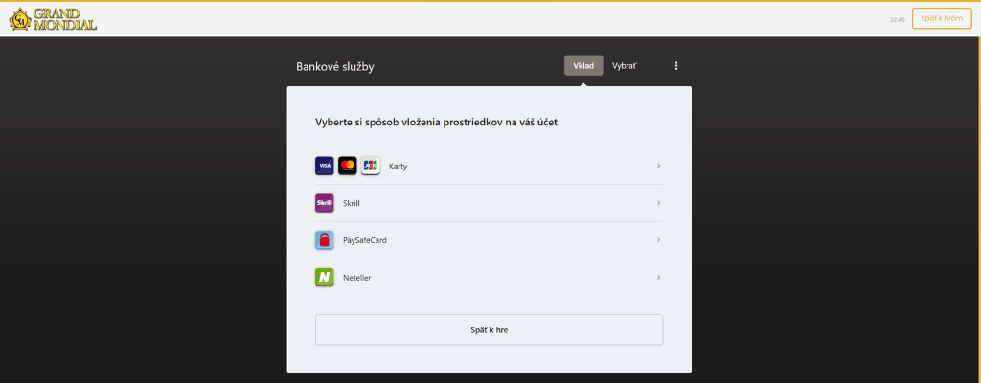Choose the Neteller text label
The height and width of the screenshot is (383, 981).
(357, 278)
